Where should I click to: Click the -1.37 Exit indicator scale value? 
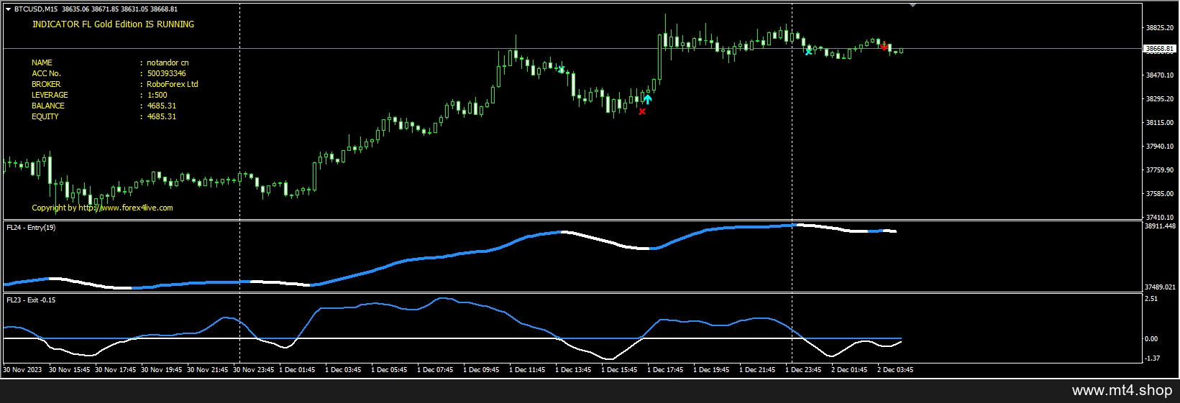1152,358
